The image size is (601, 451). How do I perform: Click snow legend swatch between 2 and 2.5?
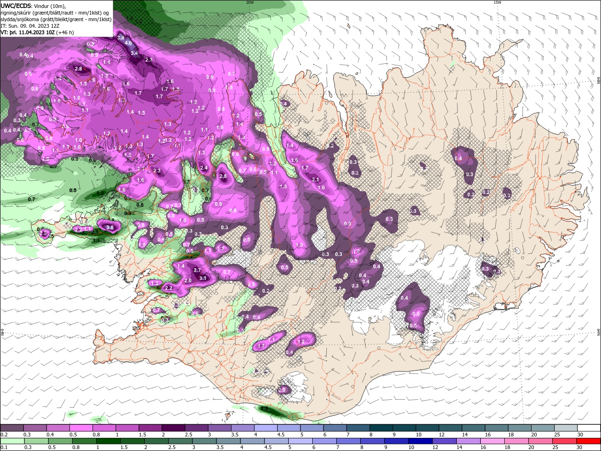(173, 428)
